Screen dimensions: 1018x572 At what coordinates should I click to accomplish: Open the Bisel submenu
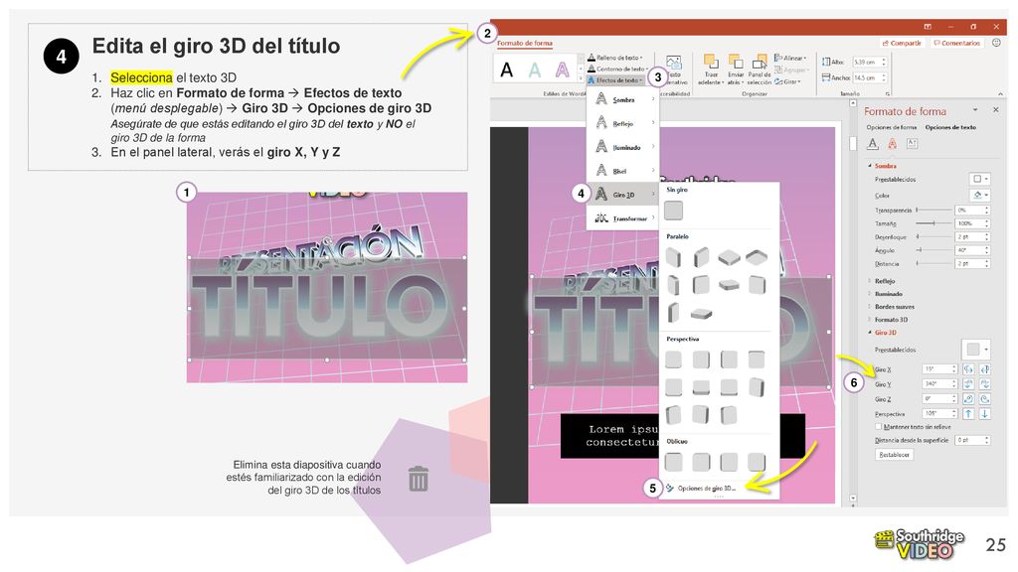pyautogui.click(x=623, y=171)
